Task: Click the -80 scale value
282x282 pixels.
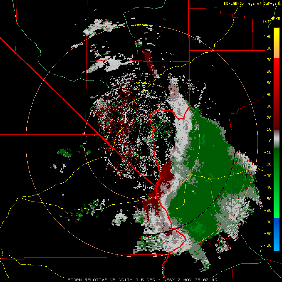Action: pos(268,234)
